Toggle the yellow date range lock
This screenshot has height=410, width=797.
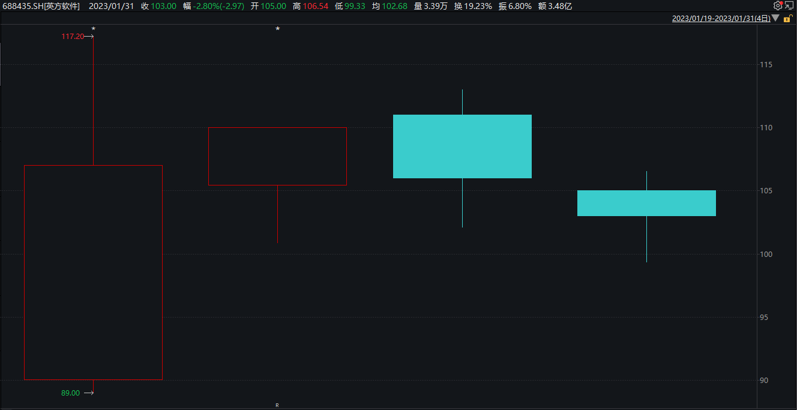787,19
